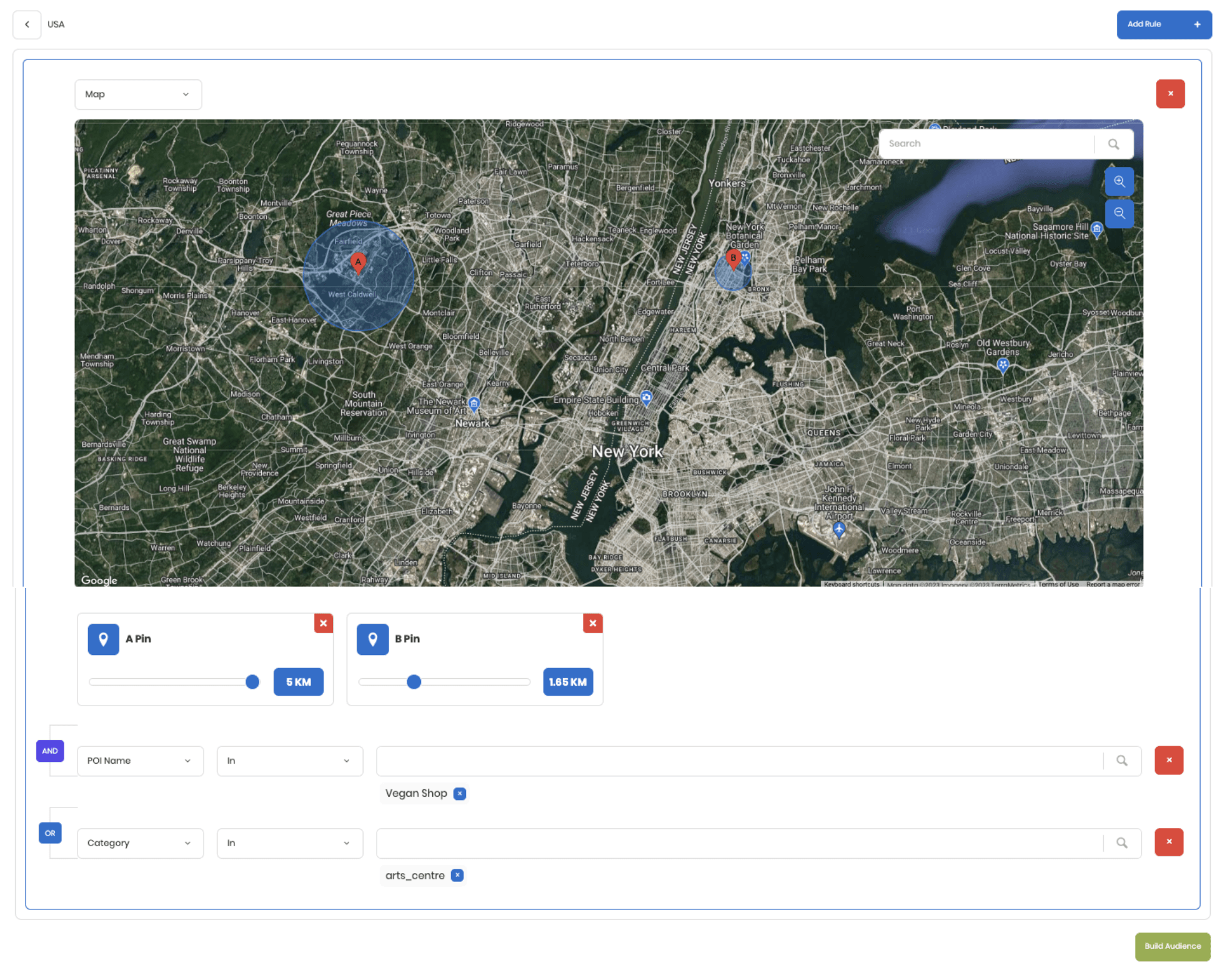1227x970 pixels.
Task: Click the map search magnifier icon
Action: pyautogui.click(x=1113, y=144)
